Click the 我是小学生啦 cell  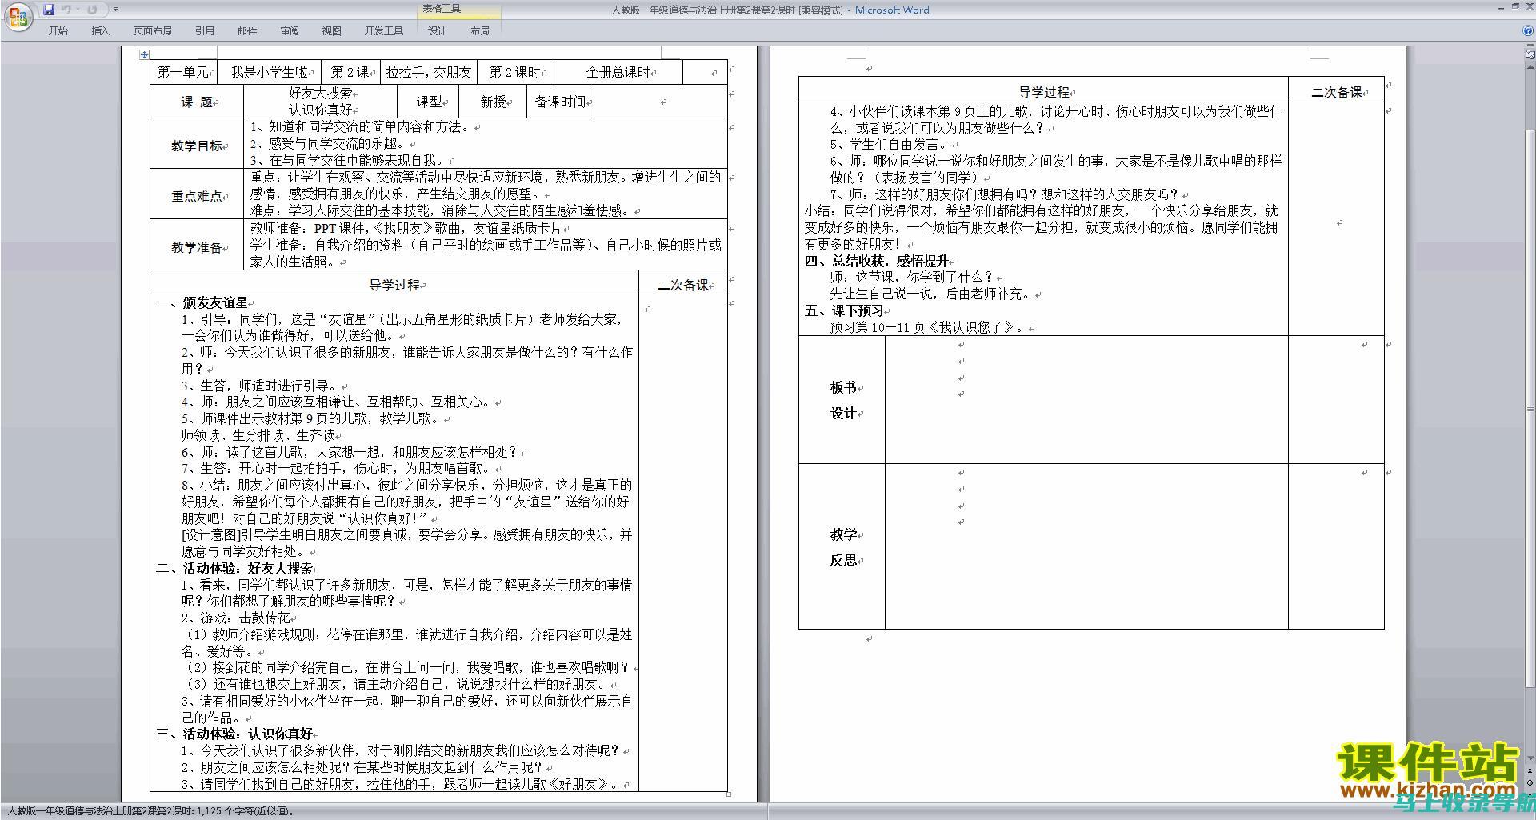tap(270, 72)
